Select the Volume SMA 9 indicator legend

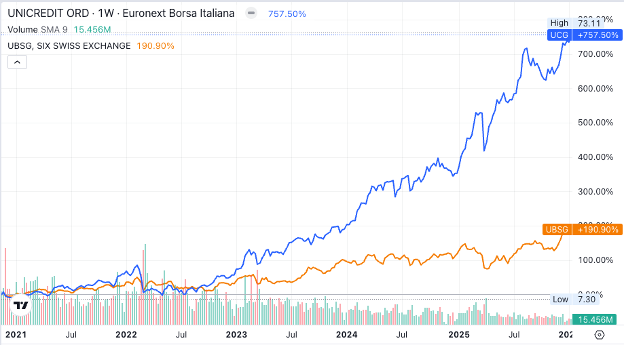tap(37, 30)
